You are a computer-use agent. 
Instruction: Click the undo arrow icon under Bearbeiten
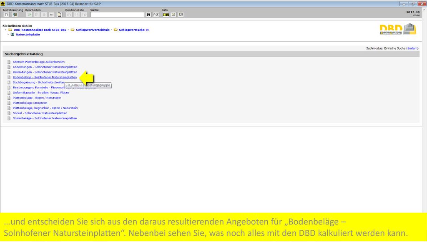pyautogui.click(x=52, y=15)
